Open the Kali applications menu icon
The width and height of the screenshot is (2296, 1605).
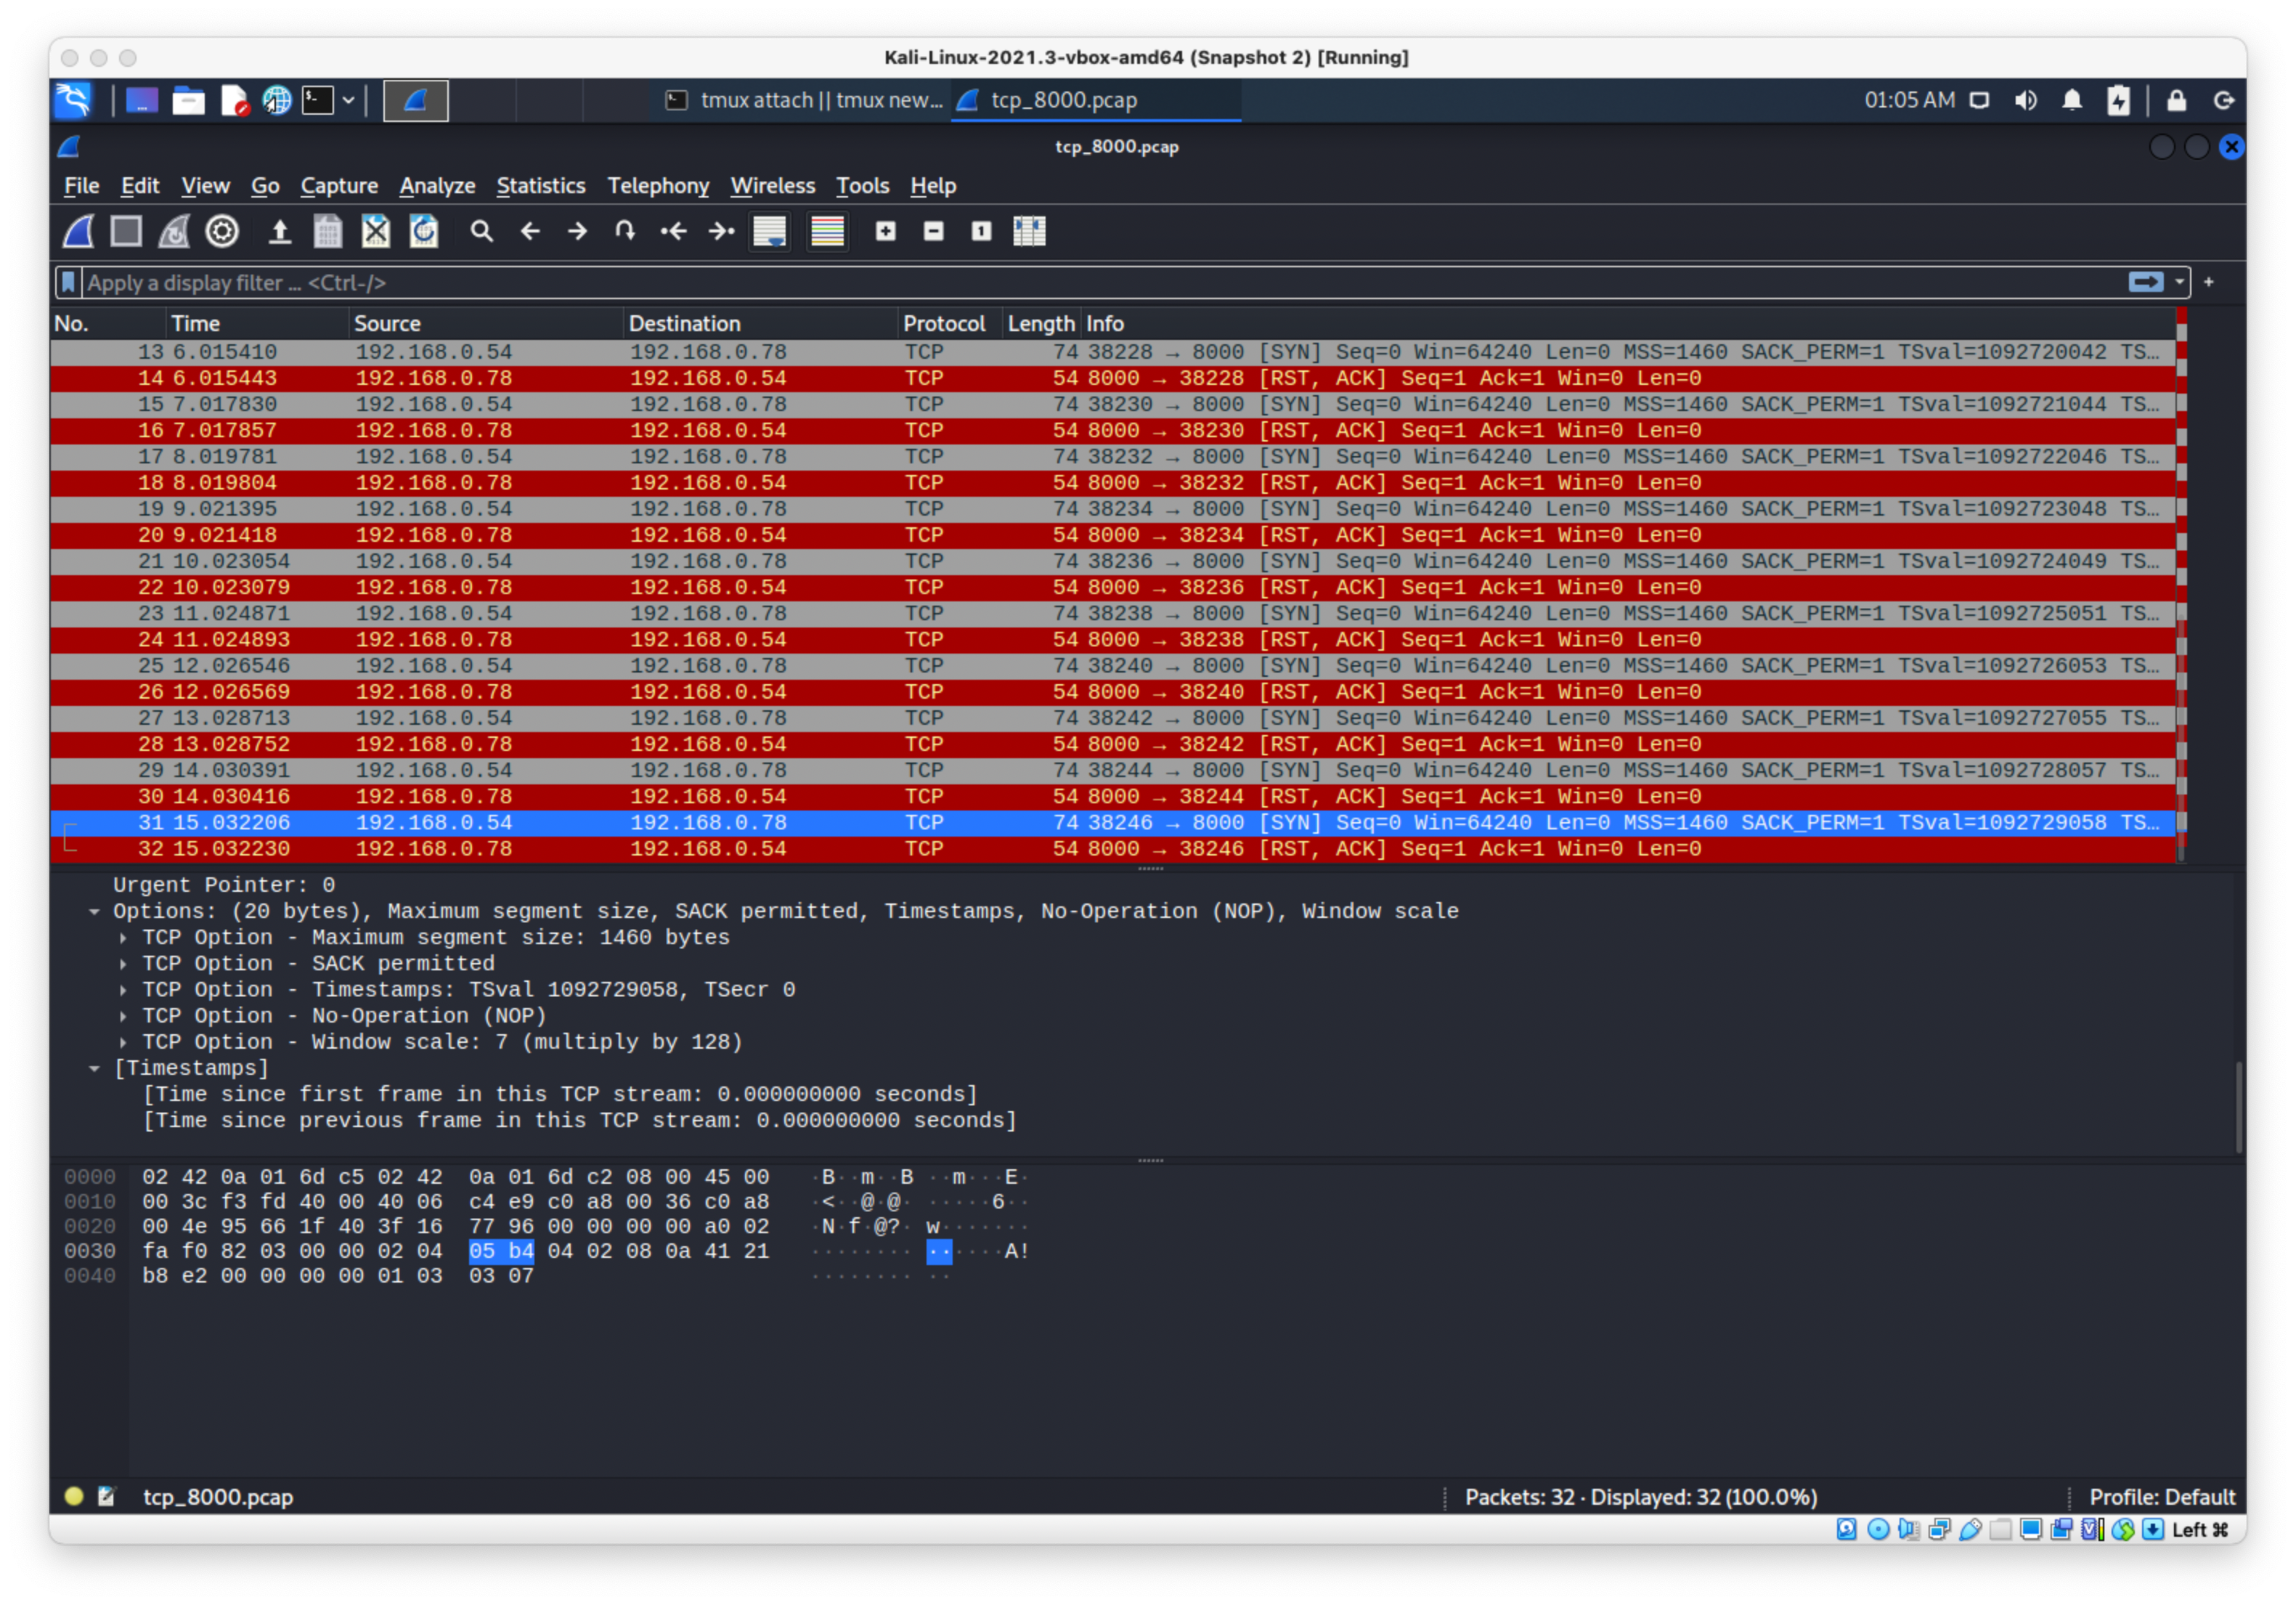click(73, 100)
